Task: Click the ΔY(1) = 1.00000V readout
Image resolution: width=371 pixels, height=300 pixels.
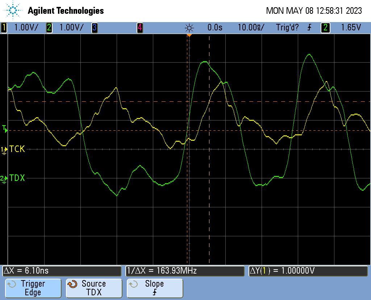Action: click(x=308, y=271)
